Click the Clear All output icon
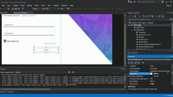This screenshot has width=173, height=97. [x=69, y=72]
